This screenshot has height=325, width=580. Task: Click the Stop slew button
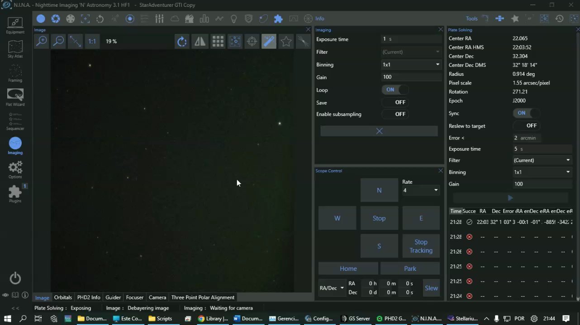pos(379,218)
